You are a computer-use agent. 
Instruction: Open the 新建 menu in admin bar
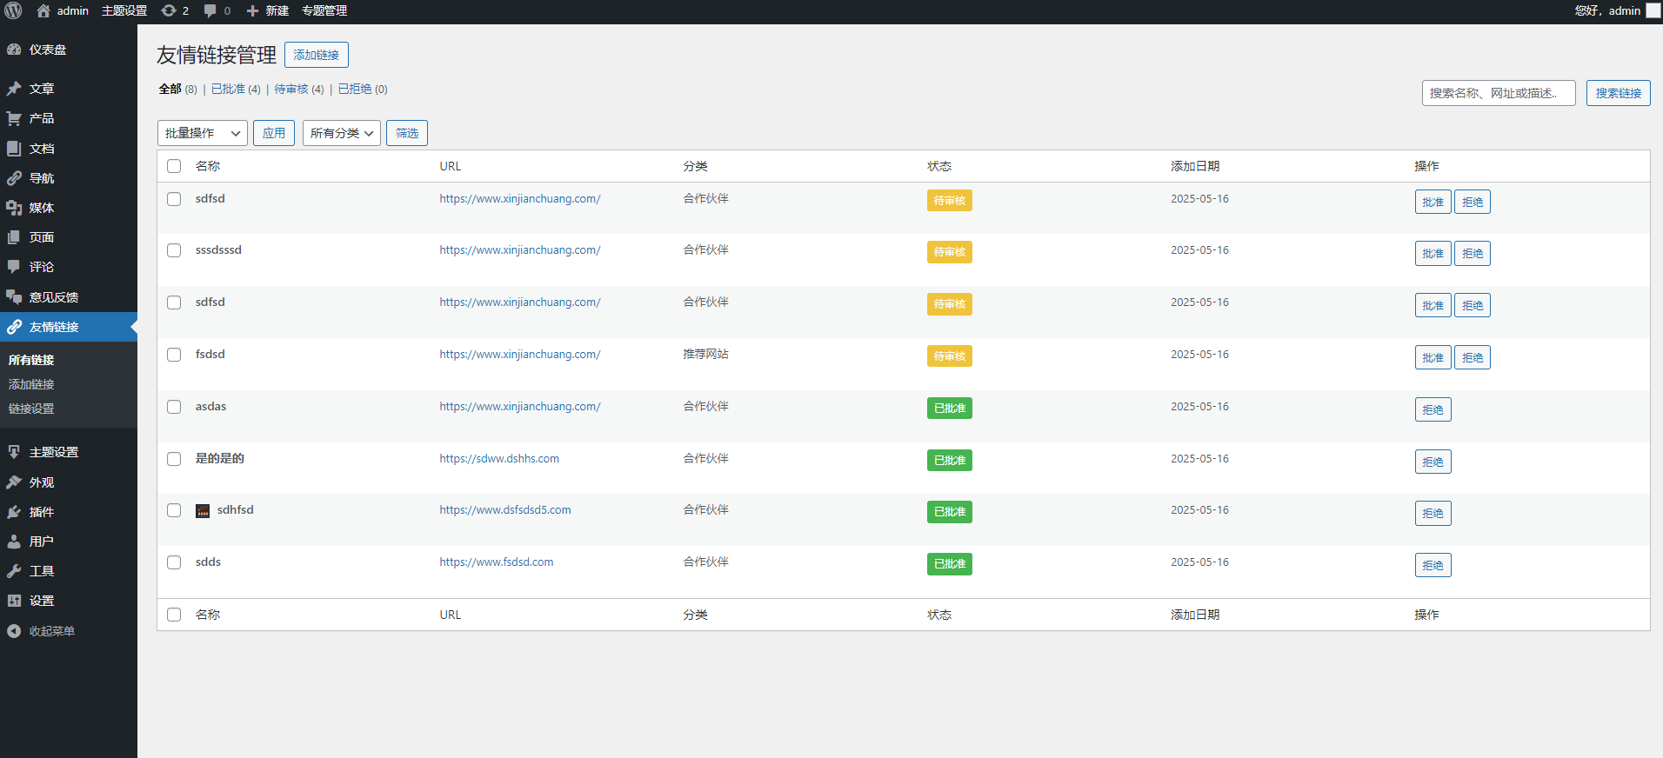[268, 10]
